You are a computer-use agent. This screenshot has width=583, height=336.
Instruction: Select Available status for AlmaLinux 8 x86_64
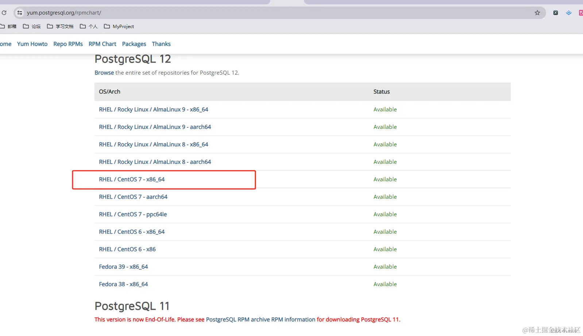(385, 145)
